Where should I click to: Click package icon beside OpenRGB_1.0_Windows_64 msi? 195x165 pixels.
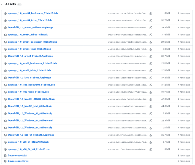click(x=5, y=121)
